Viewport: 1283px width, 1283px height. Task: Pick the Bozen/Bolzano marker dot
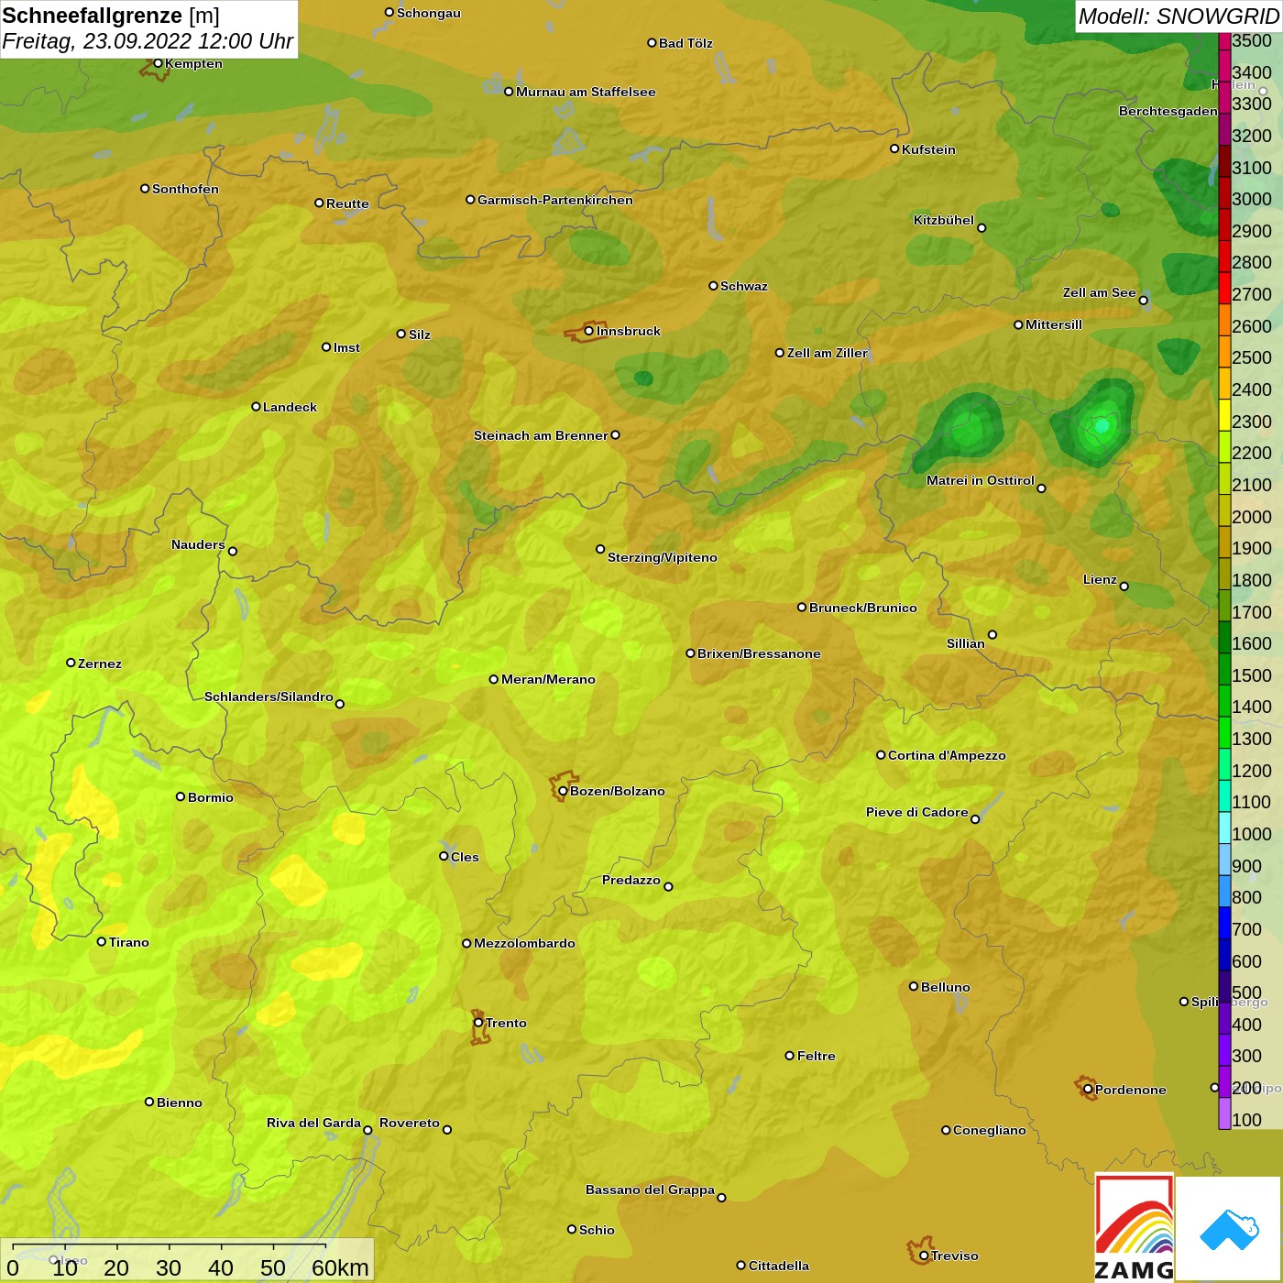[x=563, y=791]
